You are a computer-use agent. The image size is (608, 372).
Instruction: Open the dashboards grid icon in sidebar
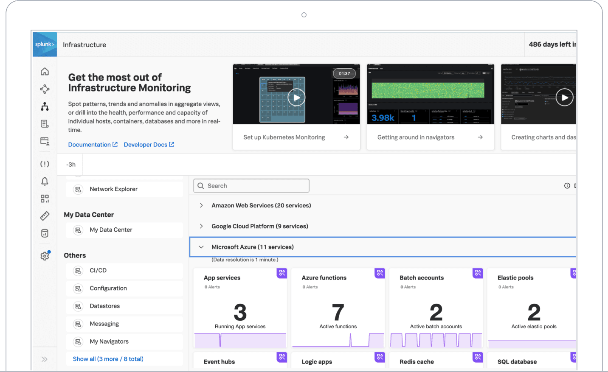point(45,199)
